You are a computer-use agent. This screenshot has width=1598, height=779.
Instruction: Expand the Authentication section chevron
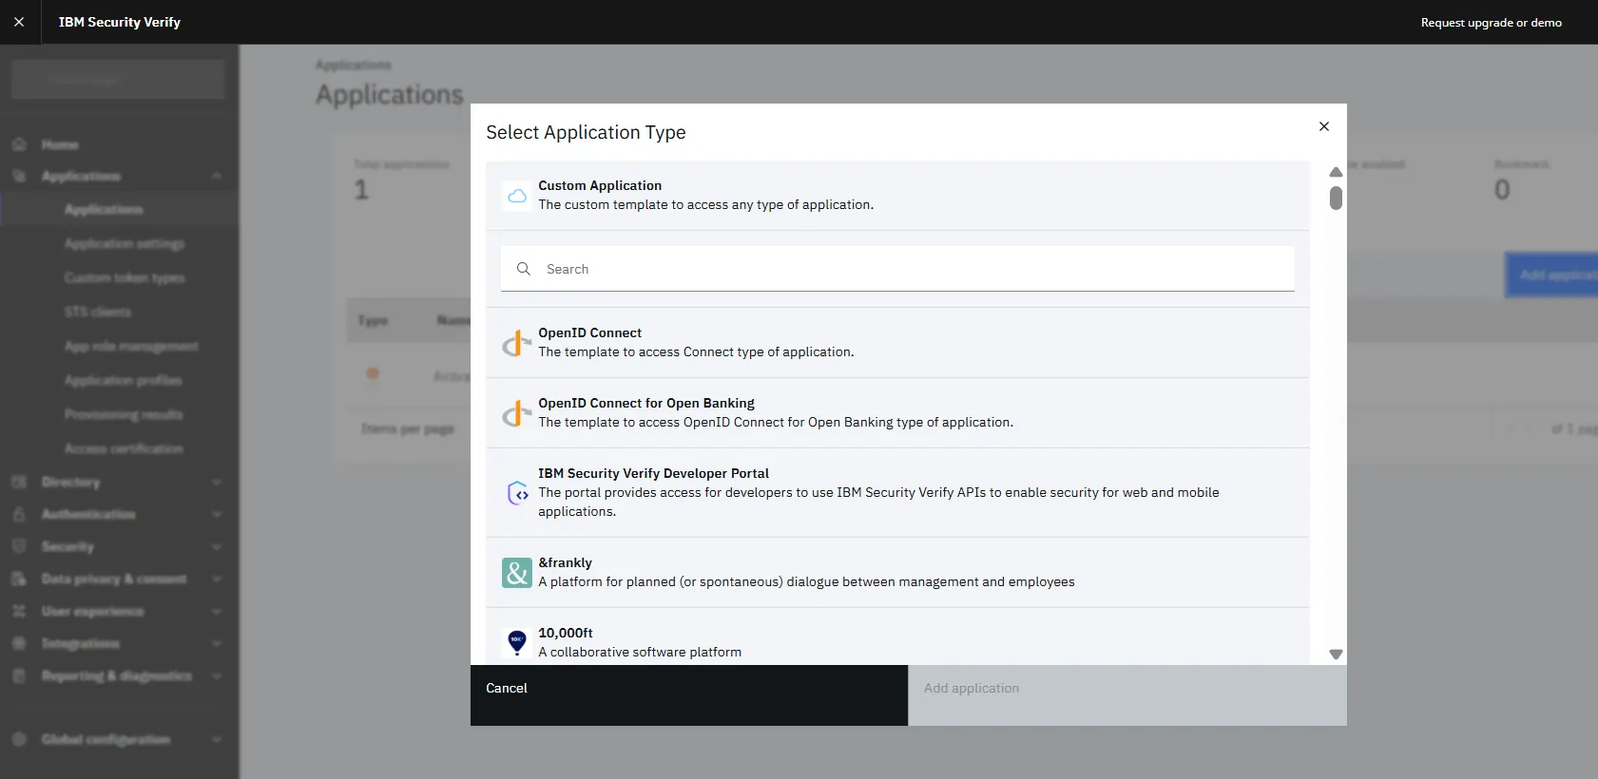pyautogui.click(x=217, y=514)
